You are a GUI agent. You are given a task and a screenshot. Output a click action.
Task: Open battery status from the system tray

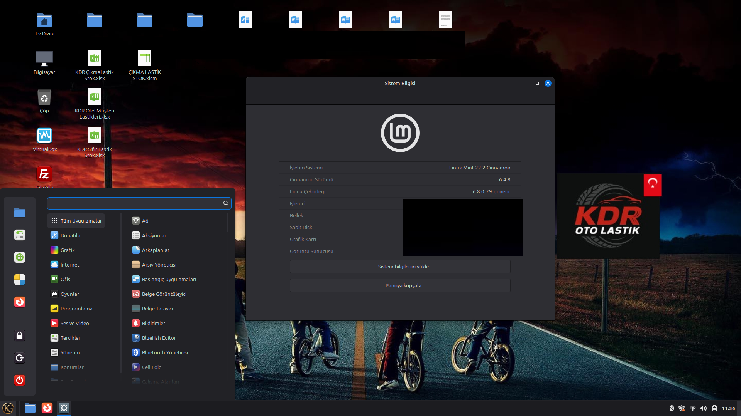pyautogui.click(x=715, y=408)
